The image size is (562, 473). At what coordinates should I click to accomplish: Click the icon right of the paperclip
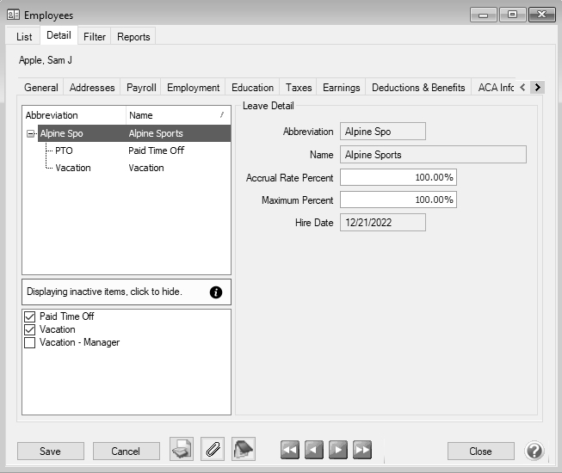[244, 450]
